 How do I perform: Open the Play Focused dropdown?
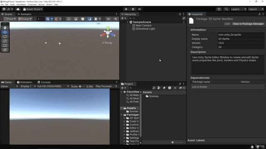click(x=106, y=87)
